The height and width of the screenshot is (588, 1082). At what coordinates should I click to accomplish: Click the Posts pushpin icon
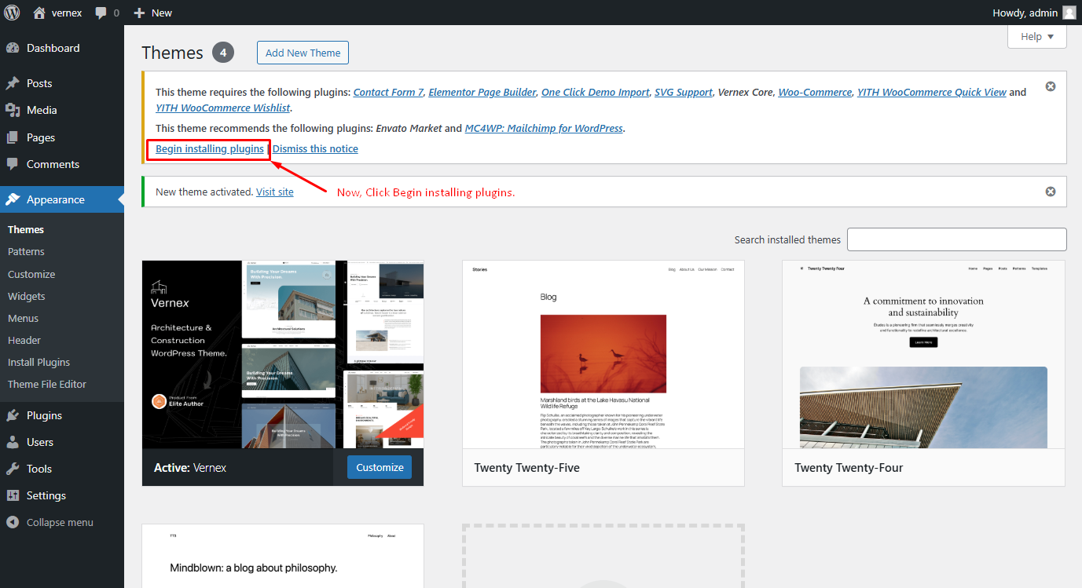[13, 83]
